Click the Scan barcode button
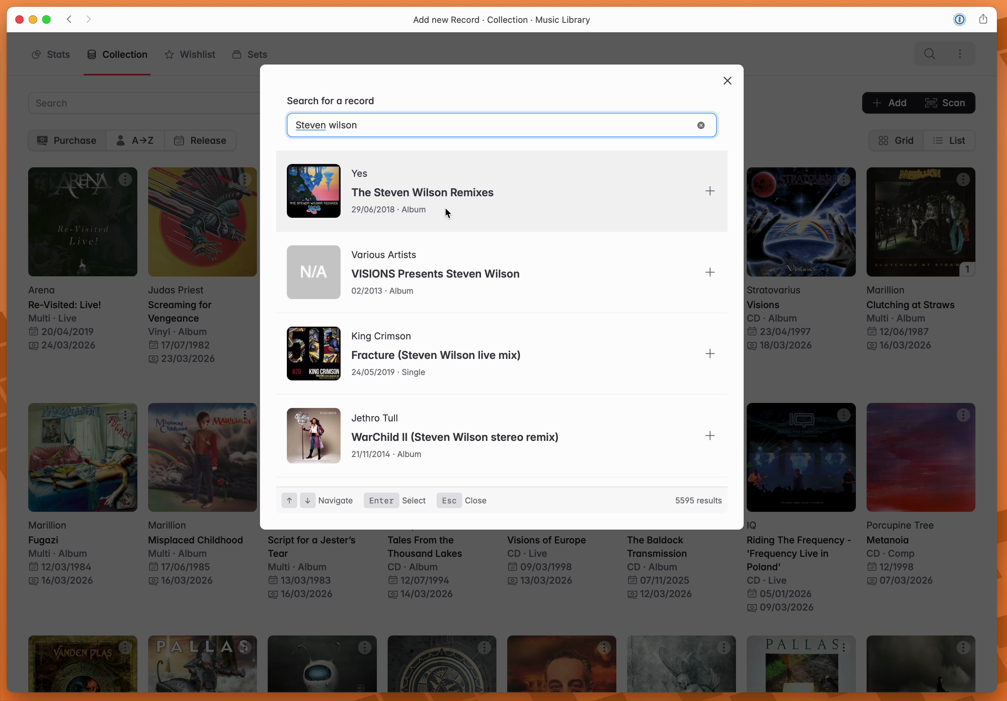Screen dimensions: 1007x701 945,103
